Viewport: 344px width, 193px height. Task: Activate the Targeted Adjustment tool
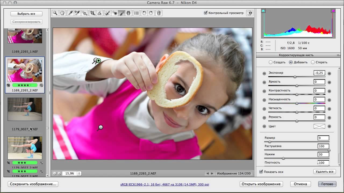[85, 13]
